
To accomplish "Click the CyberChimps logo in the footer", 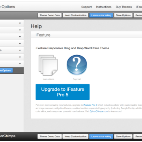I will (7, 136).
